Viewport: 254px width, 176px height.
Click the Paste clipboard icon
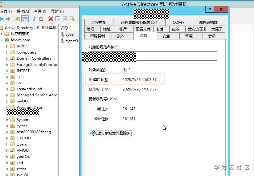[x=41, y=19]
